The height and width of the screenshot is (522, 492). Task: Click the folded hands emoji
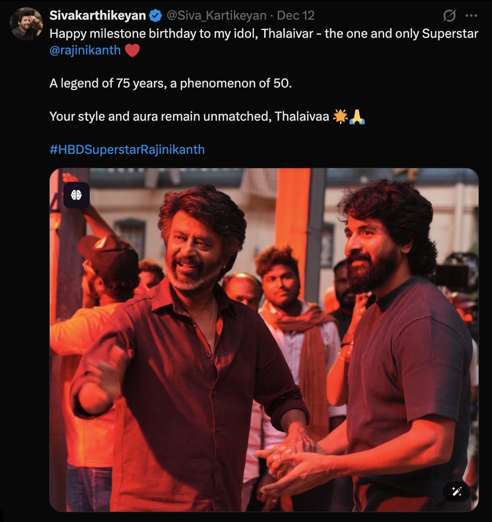coord(357,117)
